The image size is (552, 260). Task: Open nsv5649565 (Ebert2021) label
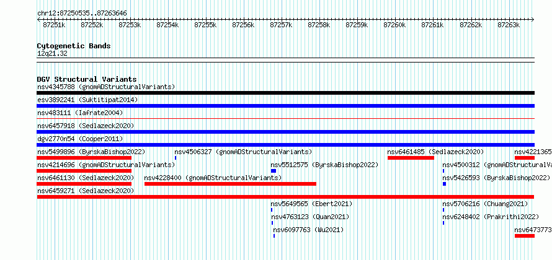311,204
